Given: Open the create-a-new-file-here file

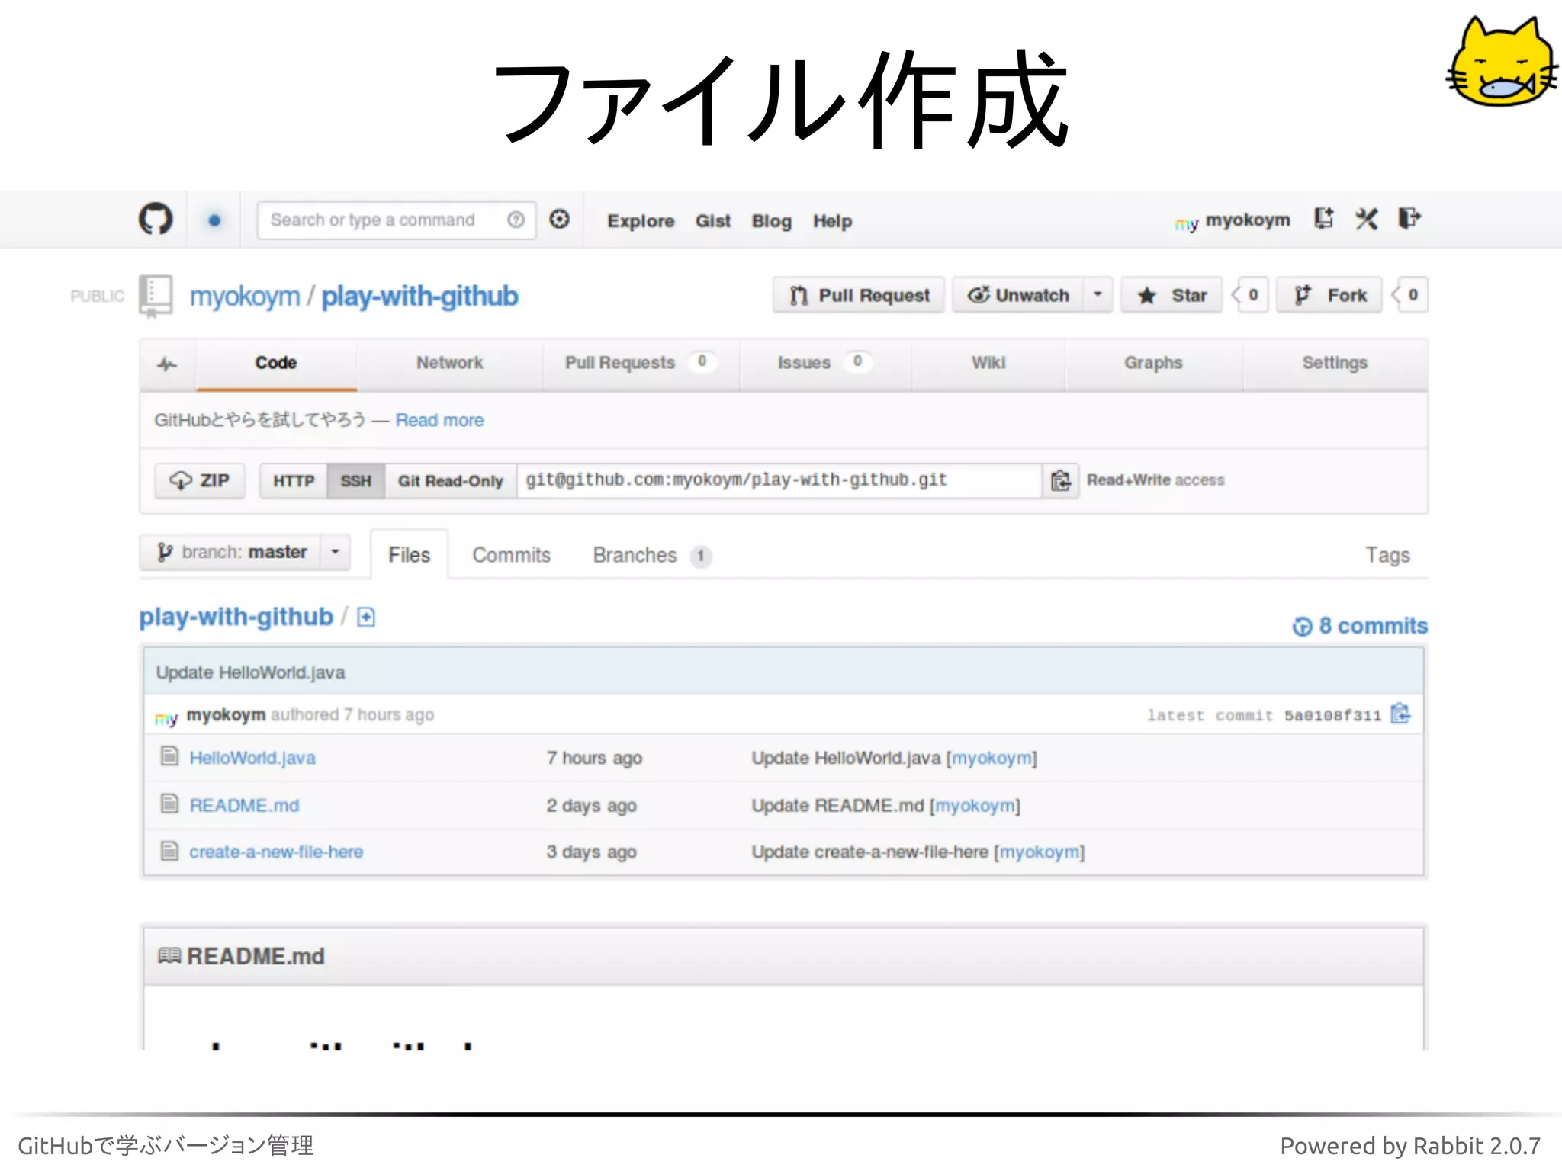Looking at the screenshot, I should [276, 852].
